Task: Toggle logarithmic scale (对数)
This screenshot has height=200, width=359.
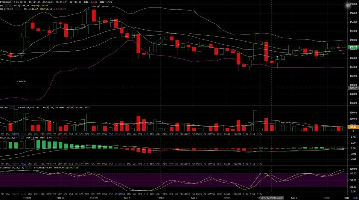Action: pos(347,198)
